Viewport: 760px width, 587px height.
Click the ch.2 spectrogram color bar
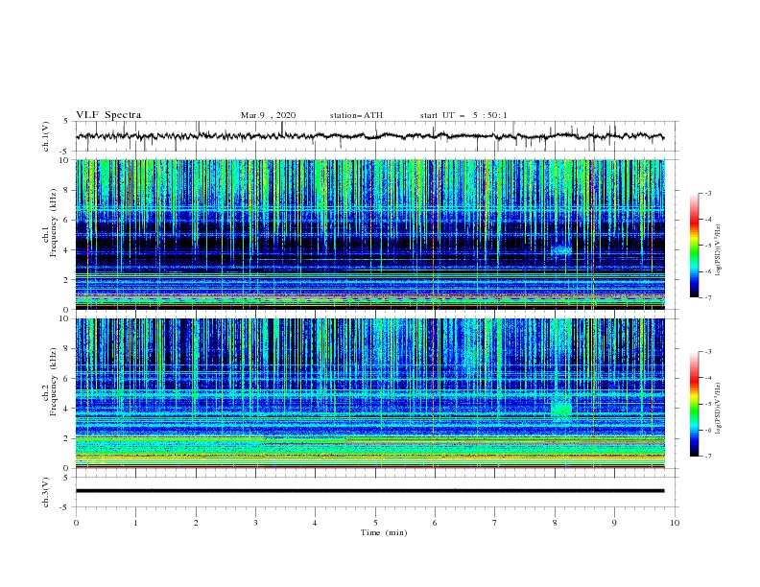coord(695,404)
